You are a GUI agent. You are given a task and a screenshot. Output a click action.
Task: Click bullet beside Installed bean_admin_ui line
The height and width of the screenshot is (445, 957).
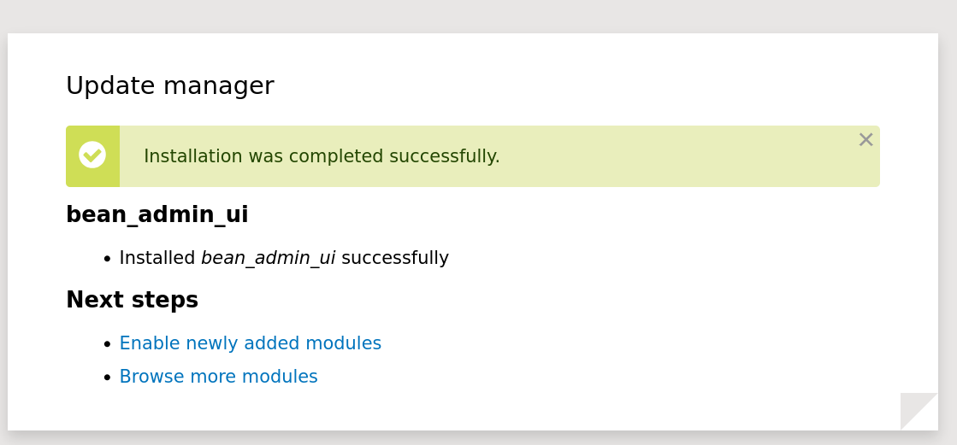pyautogui.click(x=108, y=259)
